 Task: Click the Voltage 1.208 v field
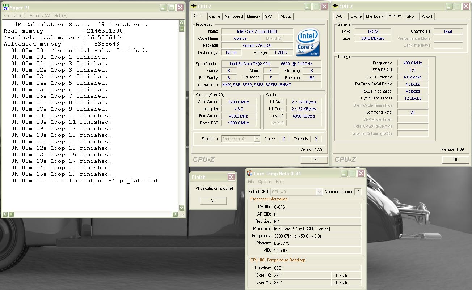coord(281,52)
